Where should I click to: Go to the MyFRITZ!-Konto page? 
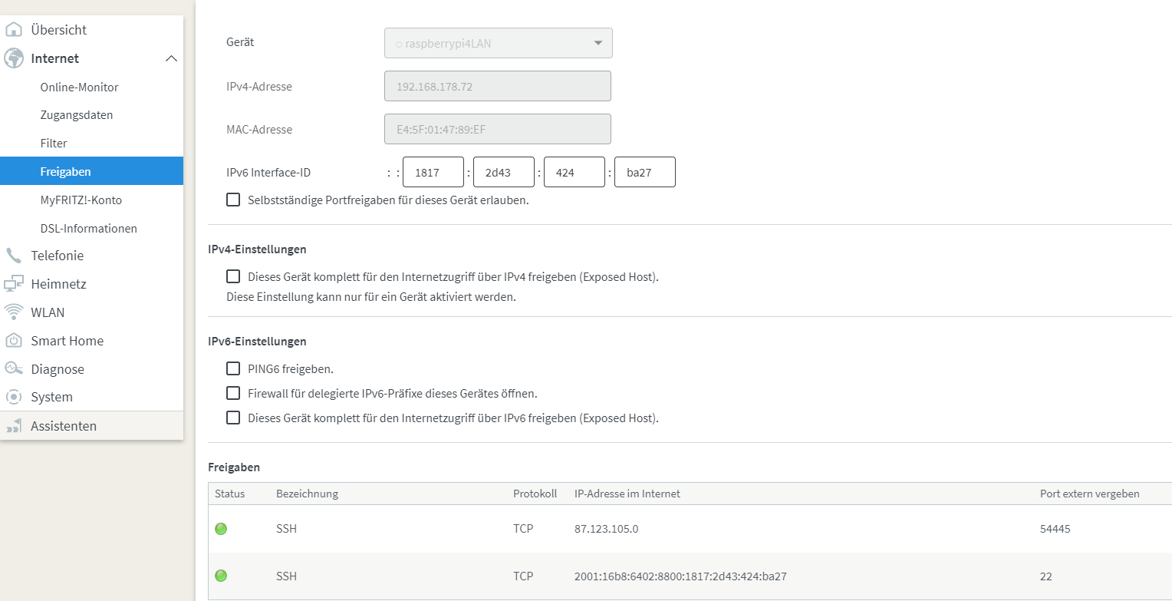point(81,200)
